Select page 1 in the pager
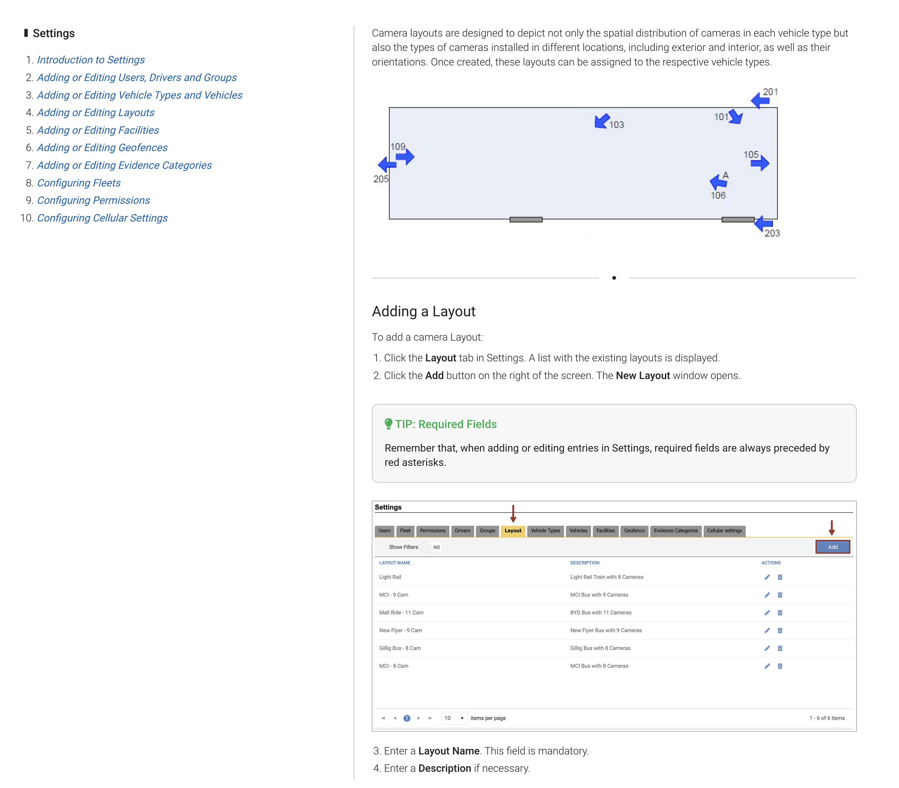 407,718
